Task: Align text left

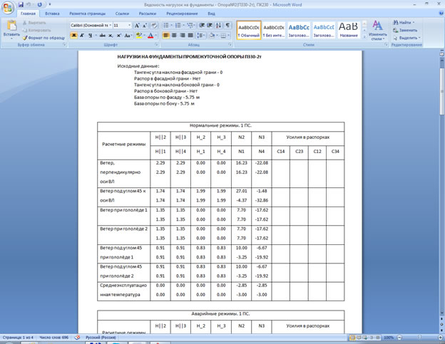Action: [x=166, y=36]
